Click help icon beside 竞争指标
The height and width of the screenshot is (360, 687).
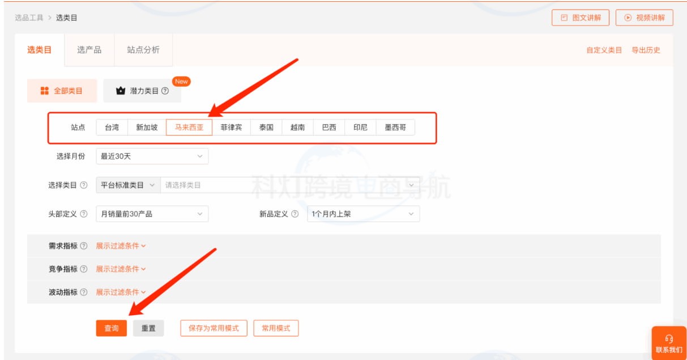point(84,269)
